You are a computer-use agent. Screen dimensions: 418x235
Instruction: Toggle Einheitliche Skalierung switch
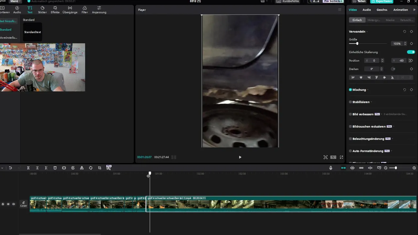(411, 52)
